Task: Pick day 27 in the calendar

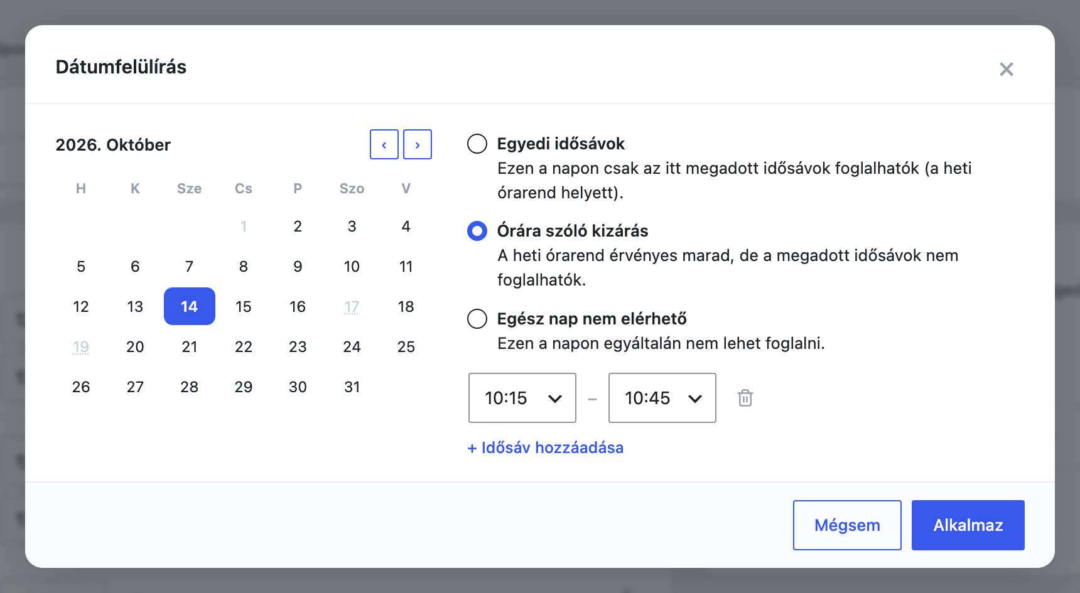Action: pyautogui.click(x=135, y=387)
